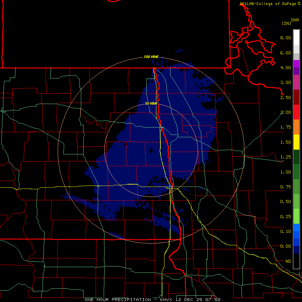Click the '0.10' legend label
The width and height of the screenshot is (302, 302).
pyautogui.click(x=286, y=232)
